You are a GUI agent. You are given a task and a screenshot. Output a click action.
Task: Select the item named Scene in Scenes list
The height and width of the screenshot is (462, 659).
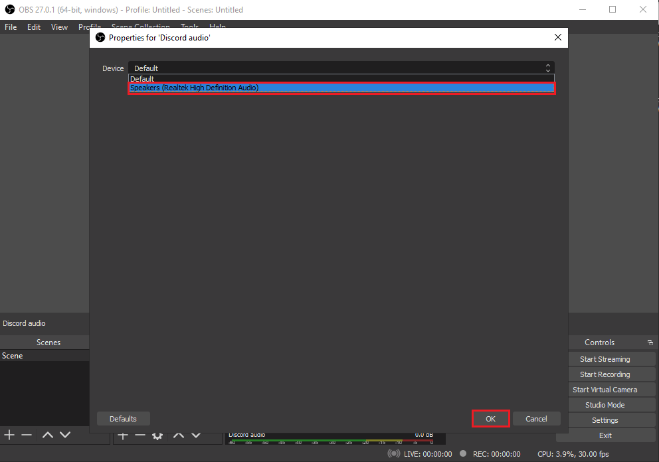pos(45,356)
